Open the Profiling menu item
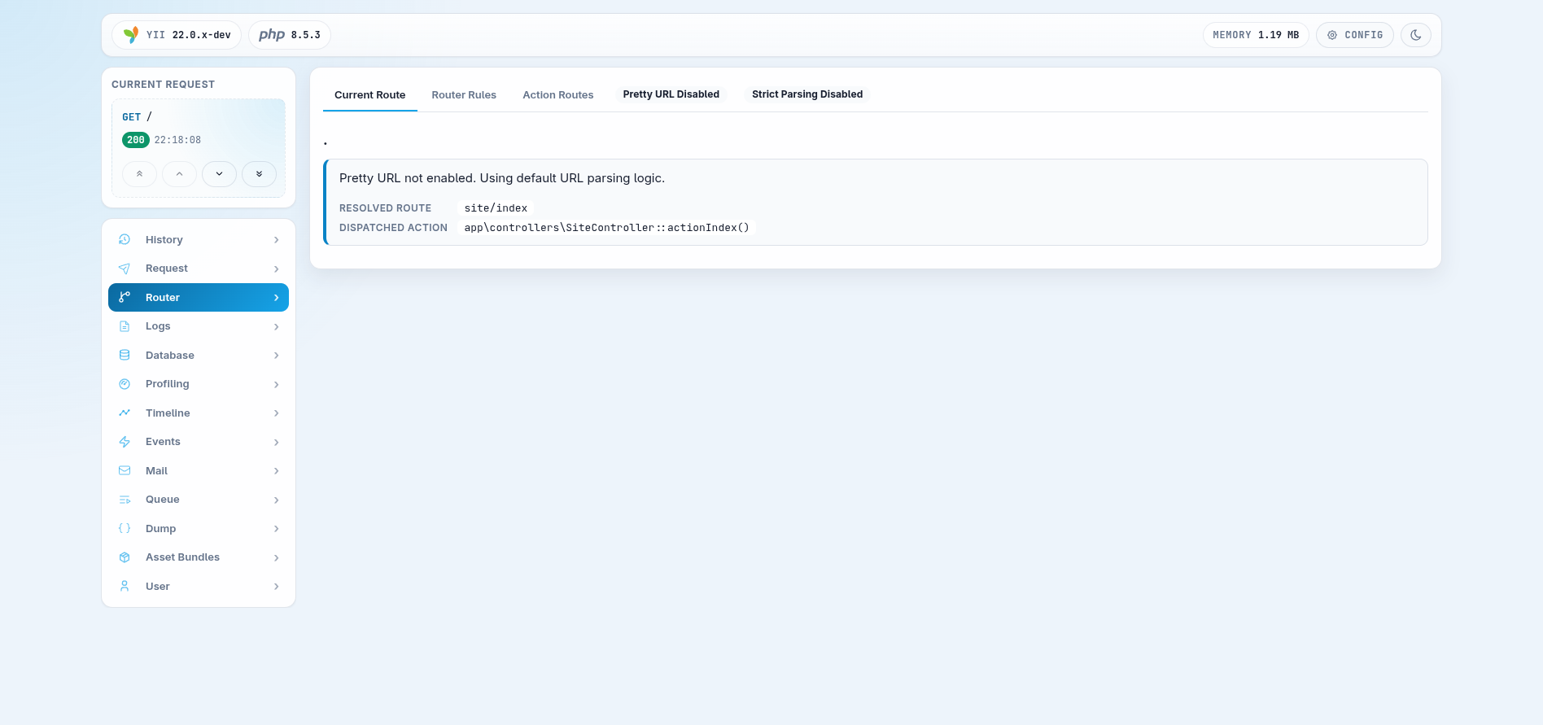 [199, 384]
